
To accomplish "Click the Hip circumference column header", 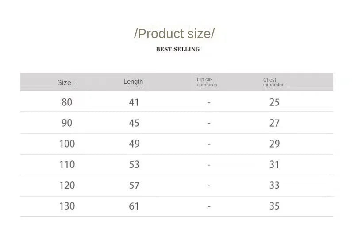I will (x=207, y=82).
